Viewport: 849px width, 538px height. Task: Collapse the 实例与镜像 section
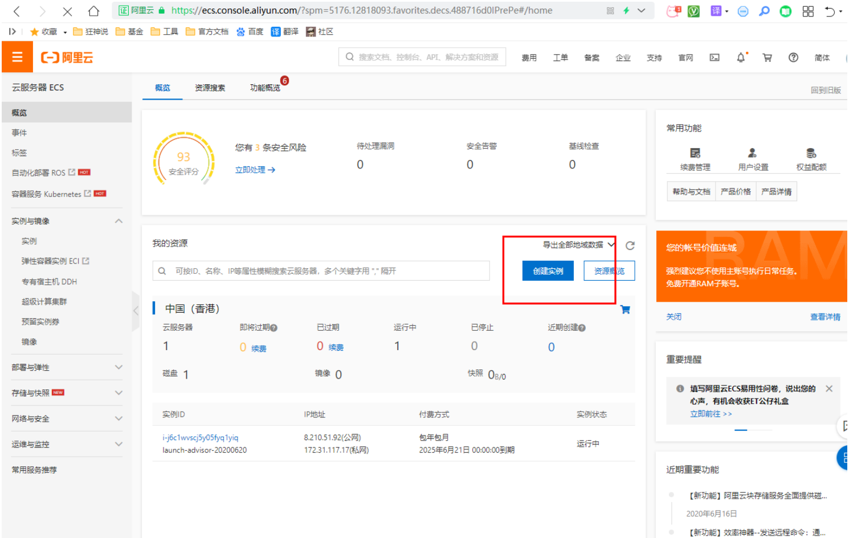(119, 221)
